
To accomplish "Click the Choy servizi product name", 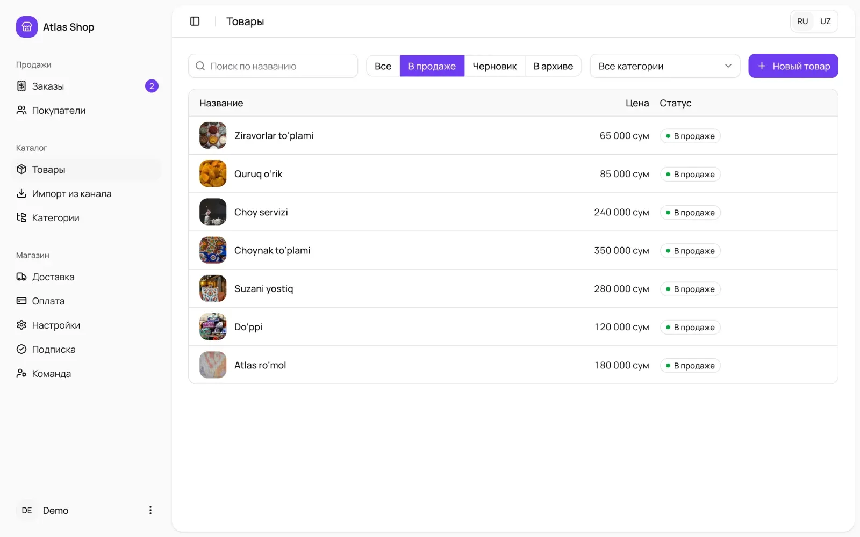I will pyautogui.click(x=261, y=212).
